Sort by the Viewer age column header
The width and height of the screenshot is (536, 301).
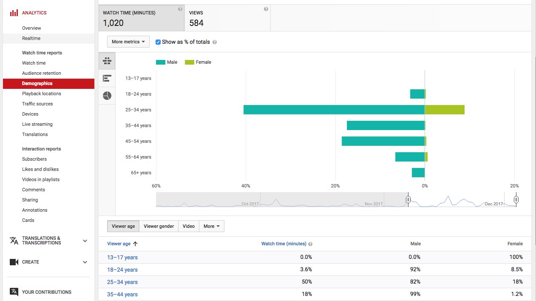[x=119, y=244]
